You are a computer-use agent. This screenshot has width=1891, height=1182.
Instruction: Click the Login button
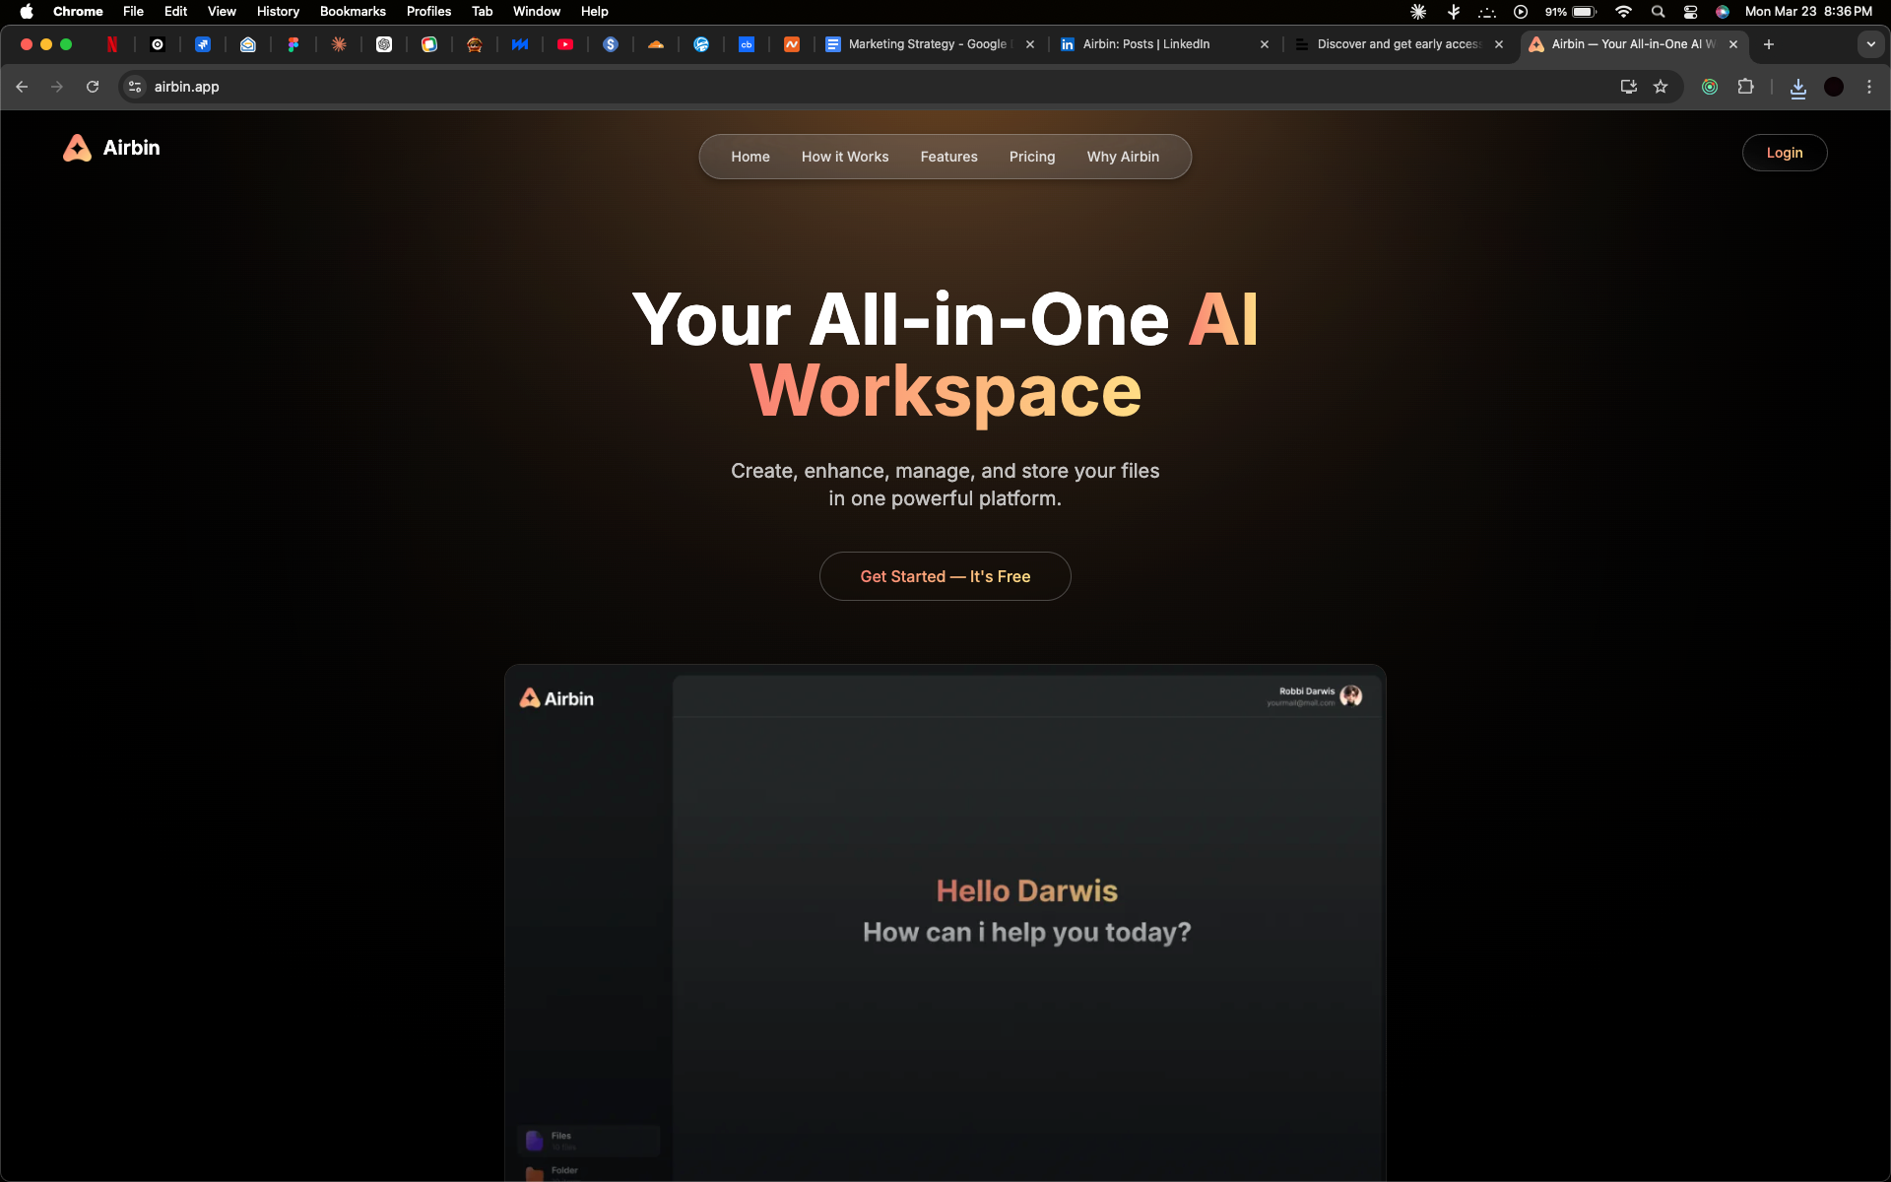point(1785,153)
